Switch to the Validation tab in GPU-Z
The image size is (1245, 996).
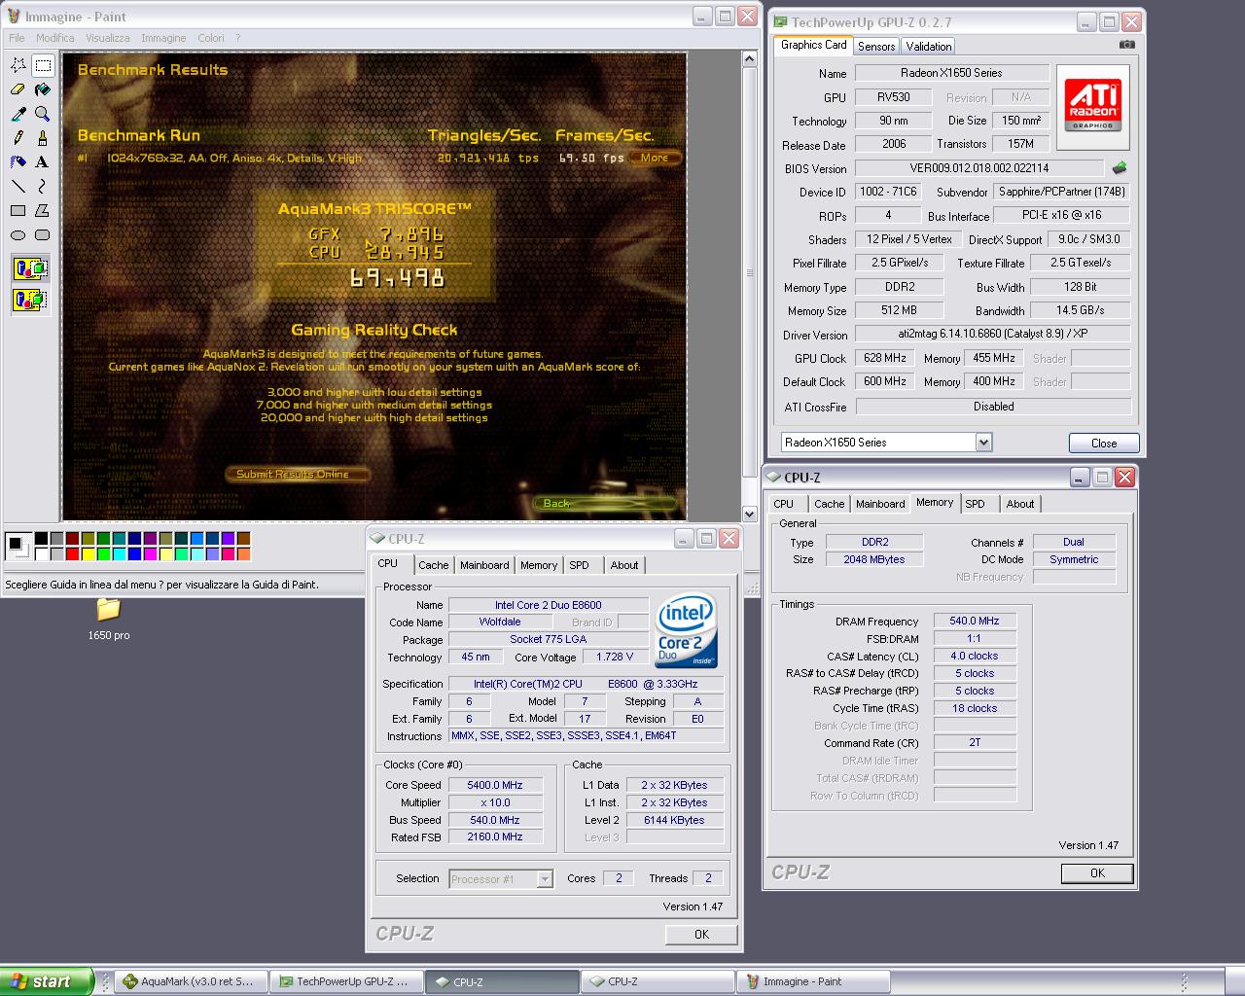pyautogui.click(x=929, y=46)
